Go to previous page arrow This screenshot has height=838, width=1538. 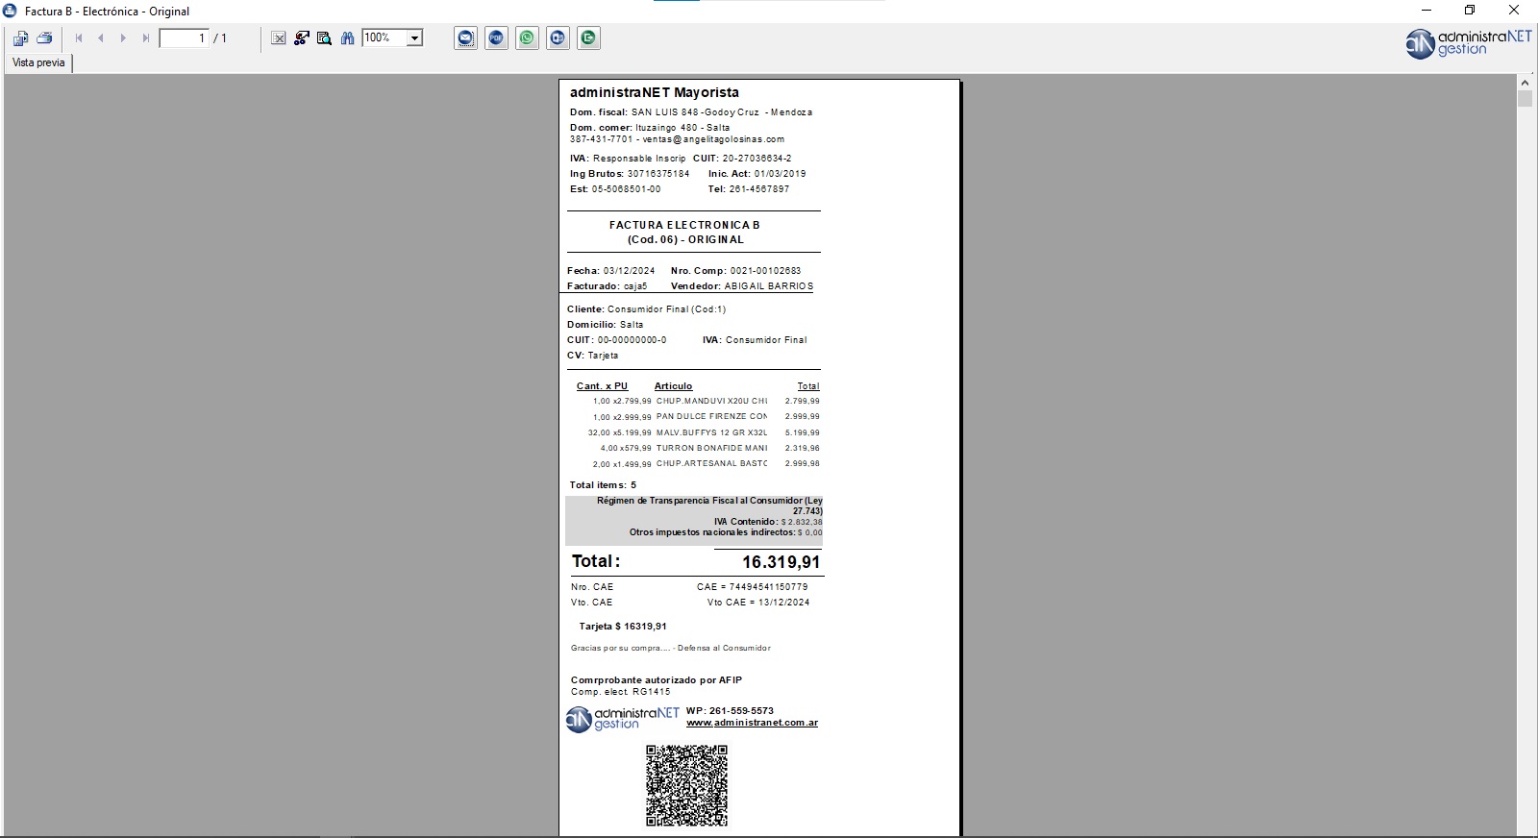tap(101, 38)
